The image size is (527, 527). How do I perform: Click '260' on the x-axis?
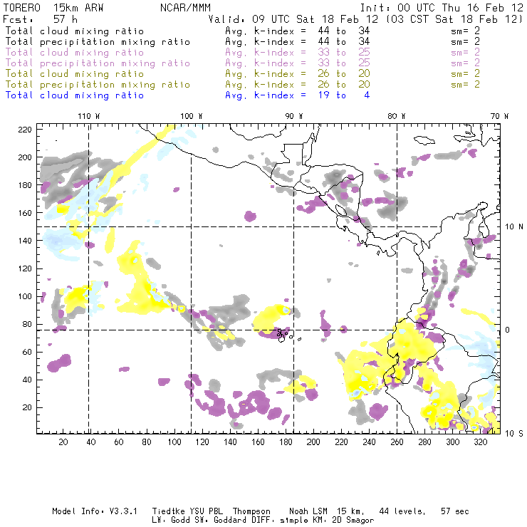click(397, 442)
